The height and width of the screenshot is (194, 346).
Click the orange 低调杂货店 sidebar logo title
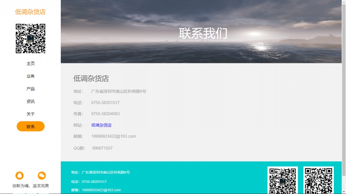(30, 12)
